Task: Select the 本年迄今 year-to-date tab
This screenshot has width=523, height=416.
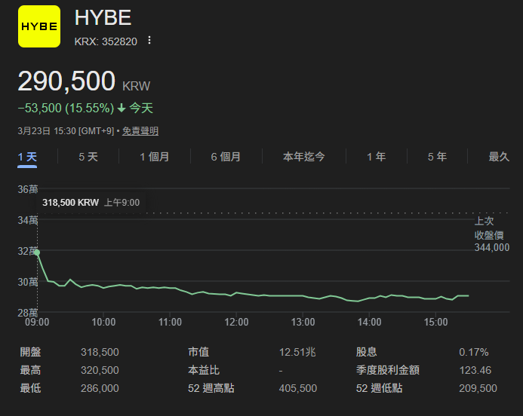Action: [x=303, y=157]
